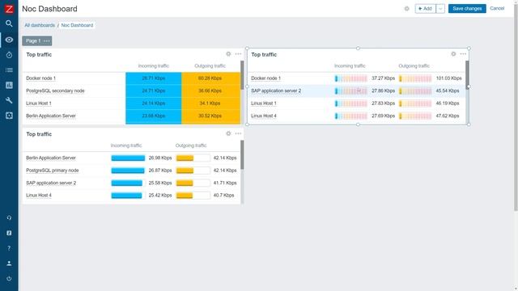
Task: Open the sidebar search icon
Action: point(9,23)
